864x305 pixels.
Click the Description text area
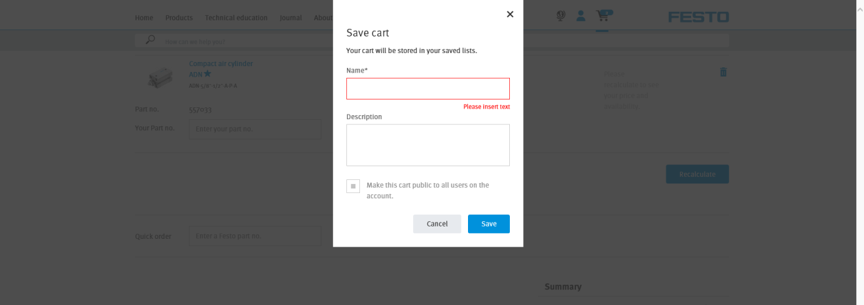click(x=428, y=145)
